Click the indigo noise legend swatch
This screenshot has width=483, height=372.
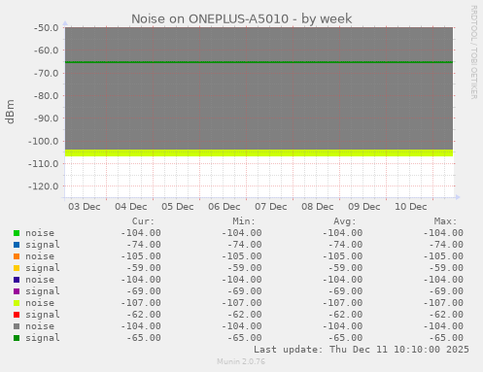(17, 280)
